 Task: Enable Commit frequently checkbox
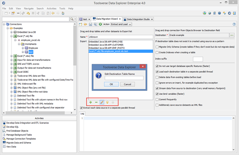coord(157,100)
